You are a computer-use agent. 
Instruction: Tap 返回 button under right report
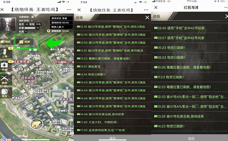pos(191,138)
